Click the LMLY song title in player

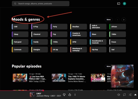pos(39,93)
